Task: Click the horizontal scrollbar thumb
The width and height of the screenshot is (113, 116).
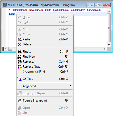Action: pyautogui.click(x=10, y=49)
